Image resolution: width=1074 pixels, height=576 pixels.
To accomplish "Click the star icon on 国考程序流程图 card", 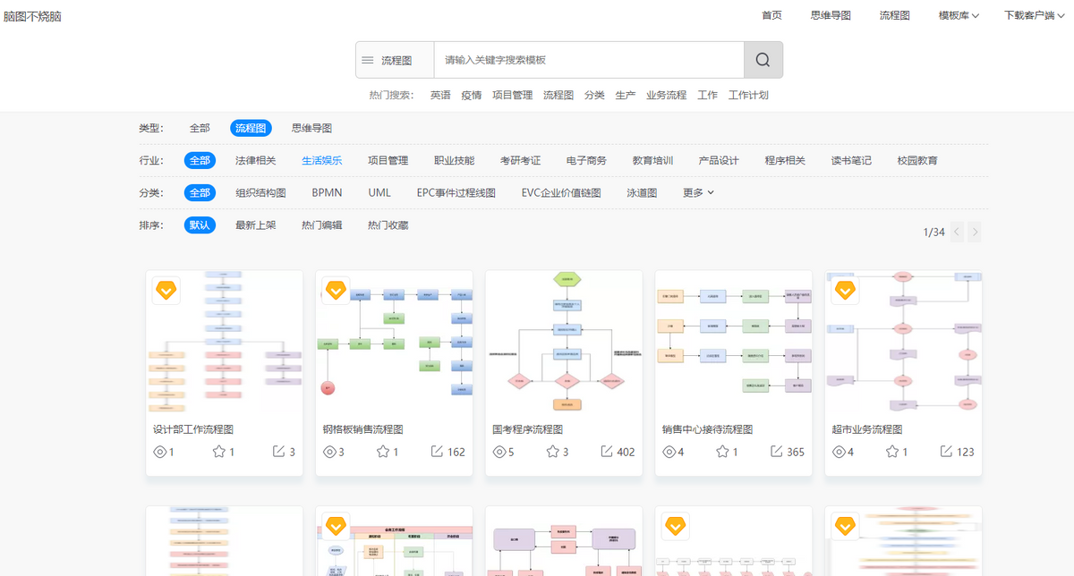I will [553, 452].
